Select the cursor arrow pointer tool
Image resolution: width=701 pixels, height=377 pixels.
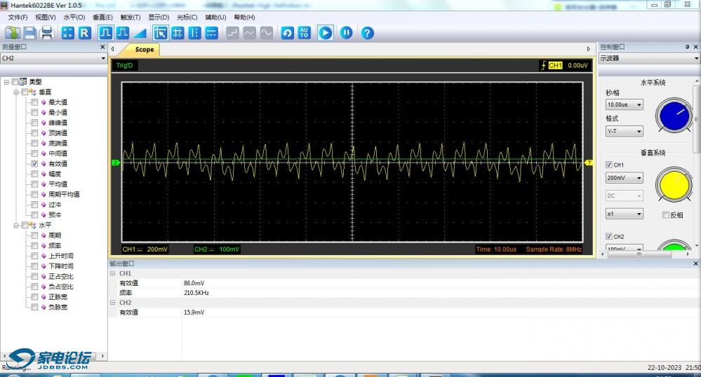tap(161, 33)
